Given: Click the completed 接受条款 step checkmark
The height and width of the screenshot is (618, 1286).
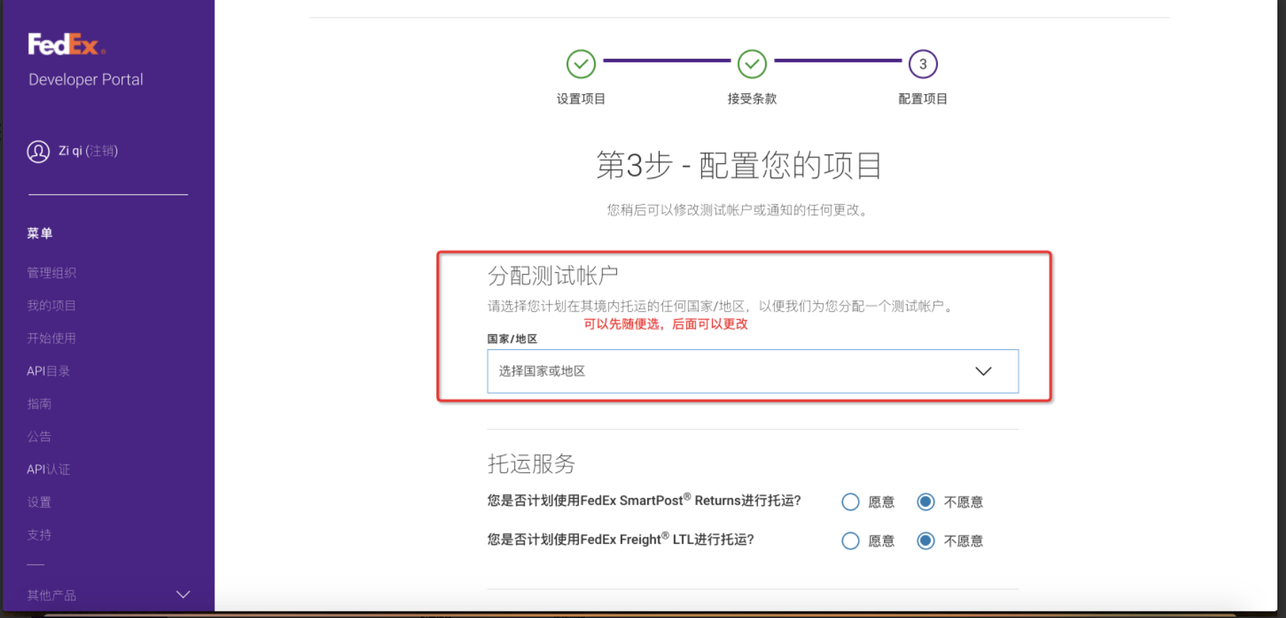Looking at the screenshot, I should tap(752, 64).
